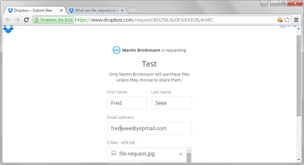Viewport: 304px width, 165px height.
Task: Reload the Dropbox page
Action: 26,20
